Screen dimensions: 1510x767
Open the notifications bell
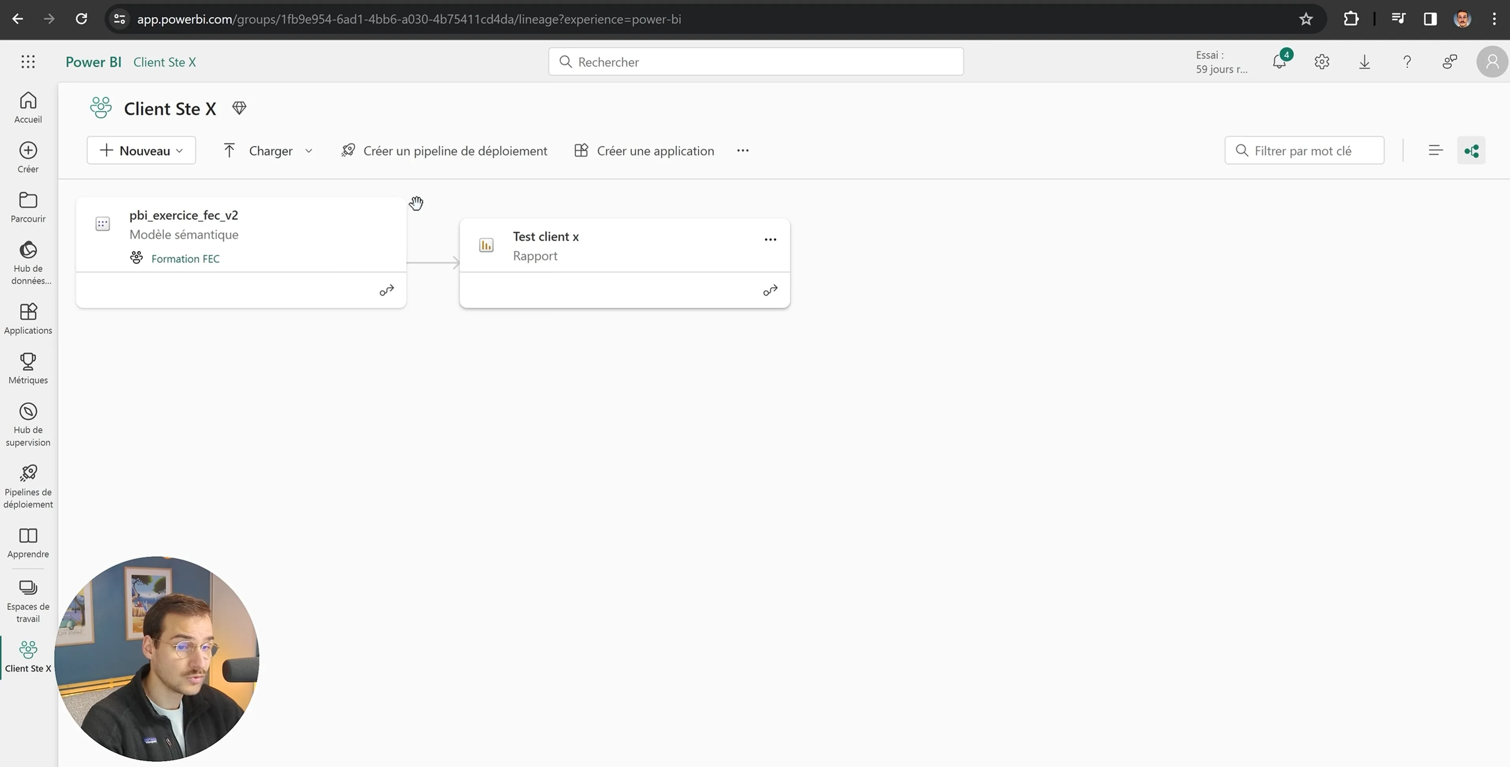[1279, 62]
